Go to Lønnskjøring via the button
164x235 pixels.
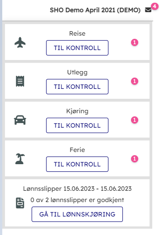[77, 214]
